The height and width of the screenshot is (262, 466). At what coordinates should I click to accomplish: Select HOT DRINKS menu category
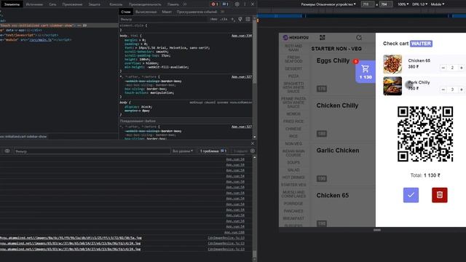(x=293, y=178)
